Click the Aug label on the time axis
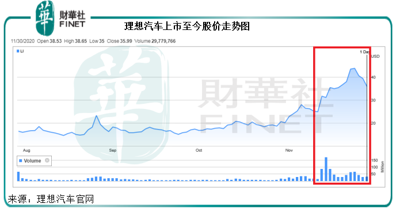The width and height of the screenshot is (396, 211). 26,150
